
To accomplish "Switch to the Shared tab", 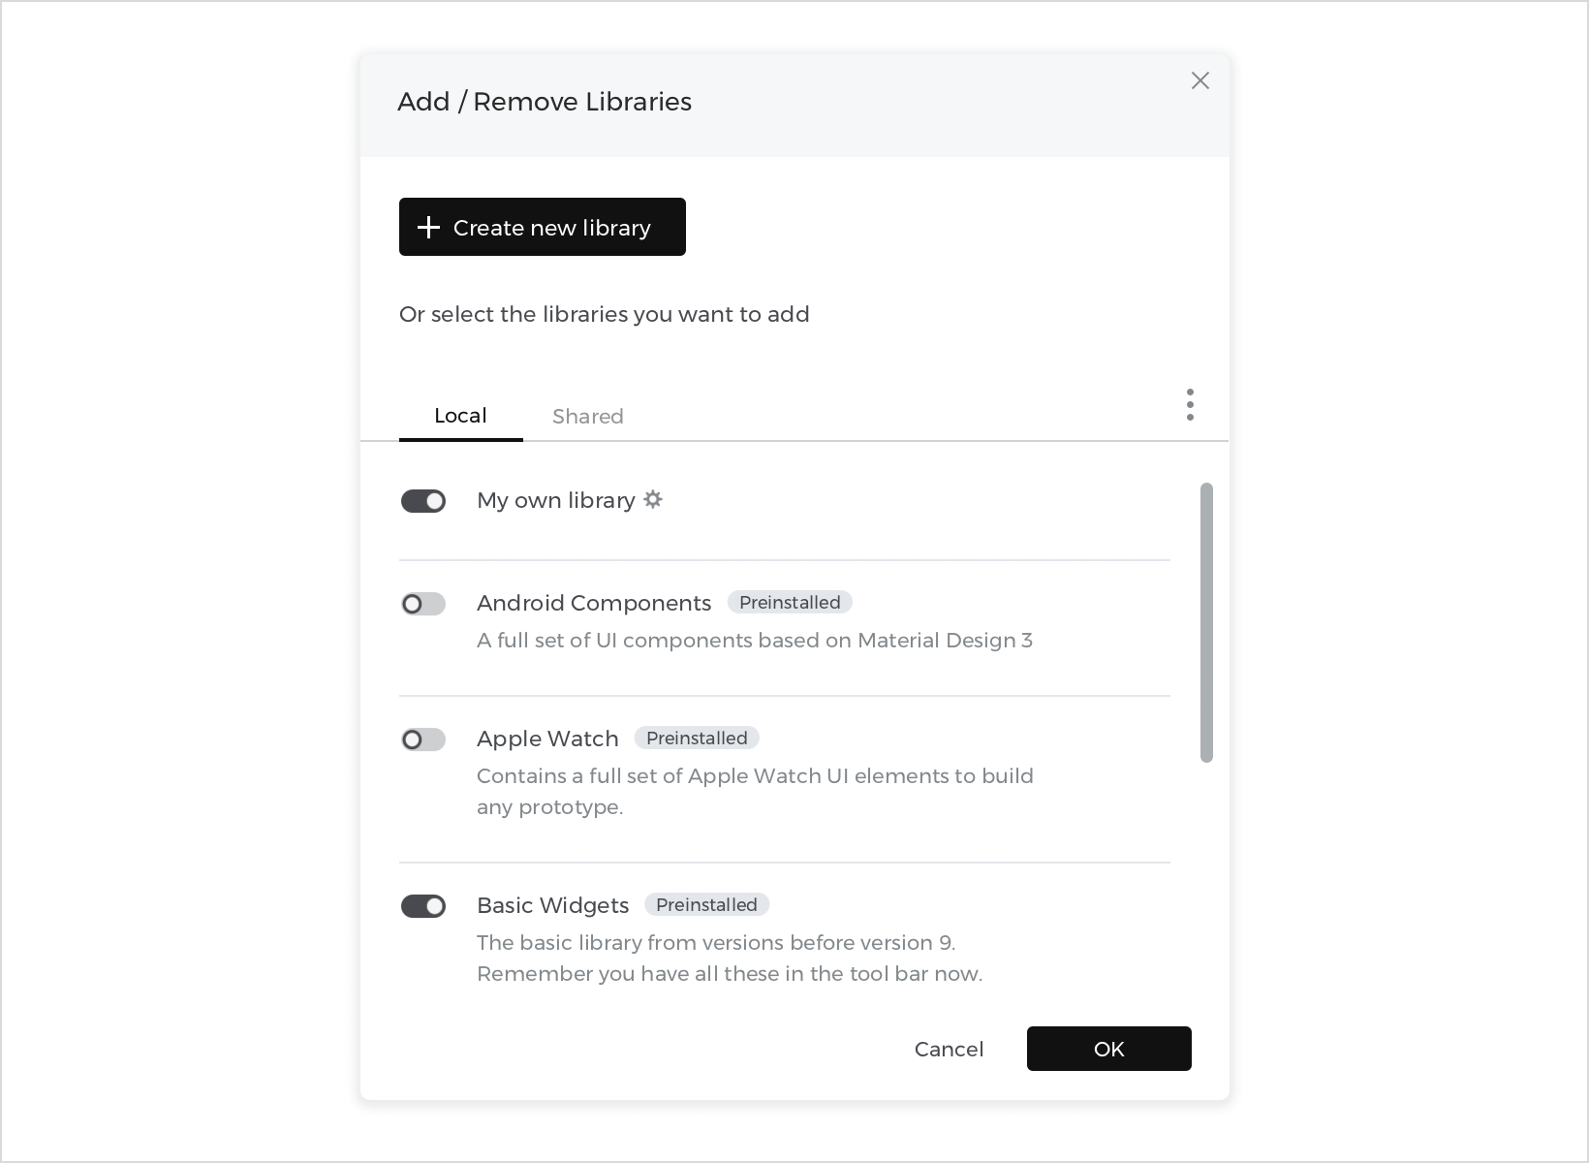I will 587,416.
